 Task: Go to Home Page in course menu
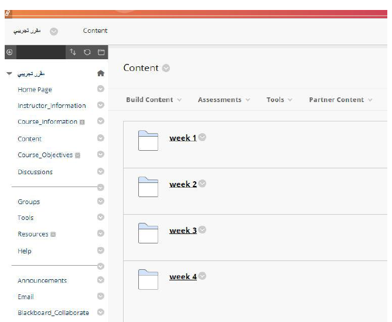[35, 90]
